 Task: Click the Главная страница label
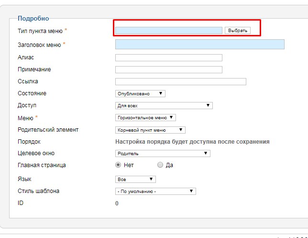pos(42,165)
